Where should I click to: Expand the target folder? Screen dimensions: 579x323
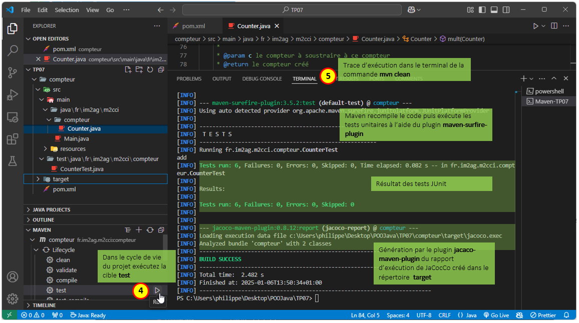pyautogui.click(x=38, y=179)
